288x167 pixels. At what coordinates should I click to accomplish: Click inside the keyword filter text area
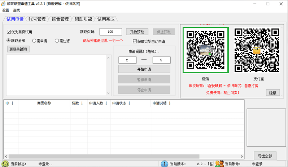[x=56, y=75]
